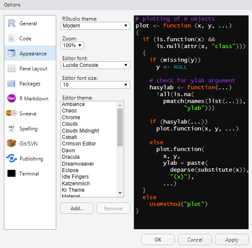
Task: Click the Appearance paint bucket icon
Action: pos(12,53)
